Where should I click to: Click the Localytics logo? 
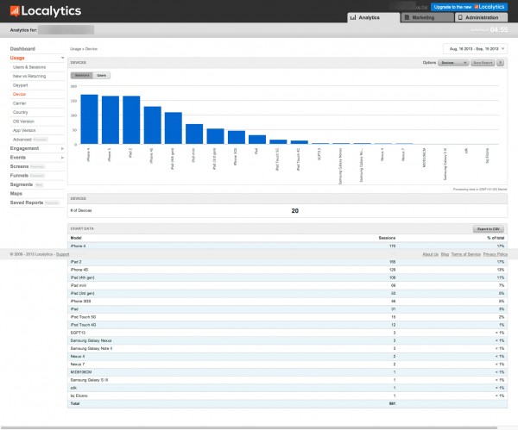point(46,11)
